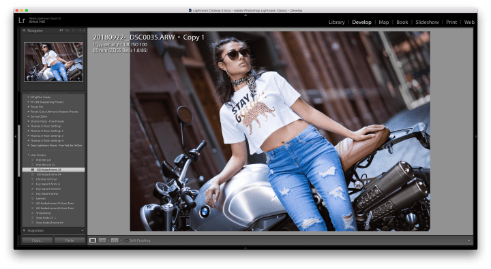This screenshot has height=269, width=491.
Task: Open the toolbar content dropdown arrow
Action: click(468, 240)
